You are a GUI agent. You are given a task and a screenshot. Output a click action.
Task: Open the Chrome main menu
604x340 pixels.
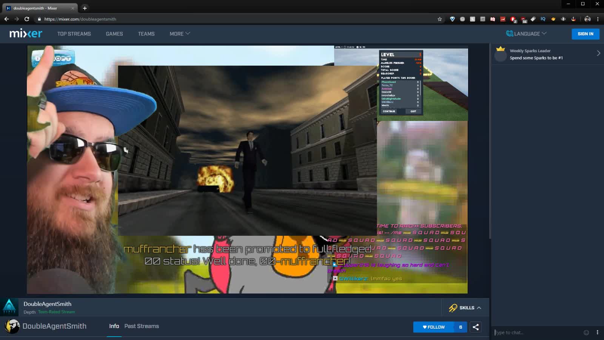(x=598, y=19)
